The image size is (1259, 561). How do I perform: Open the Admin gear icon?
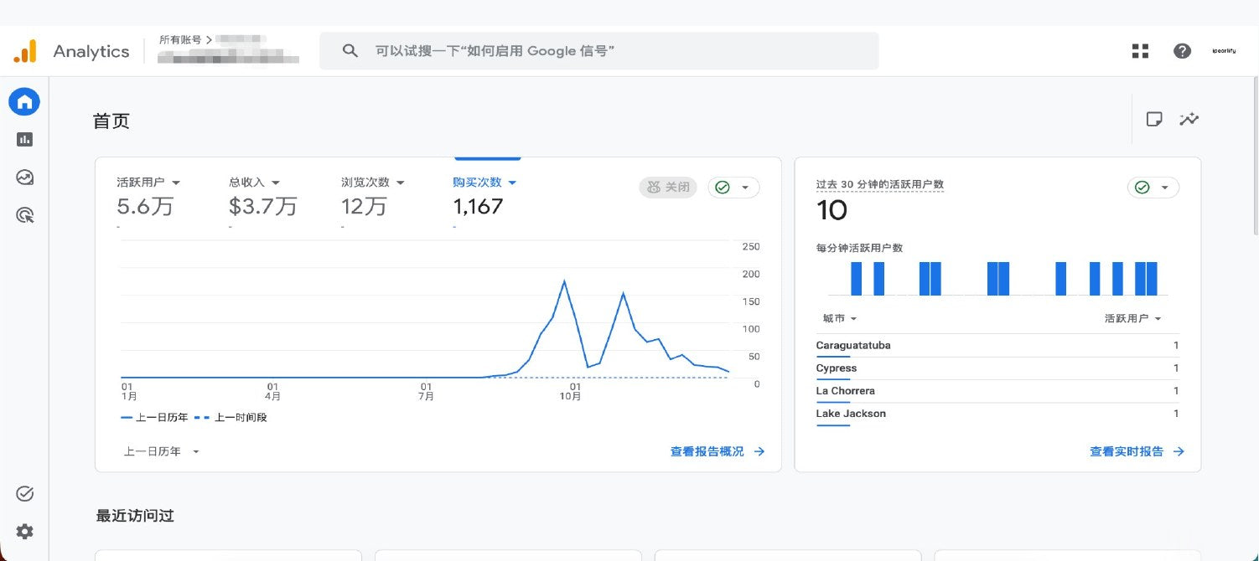24,532
